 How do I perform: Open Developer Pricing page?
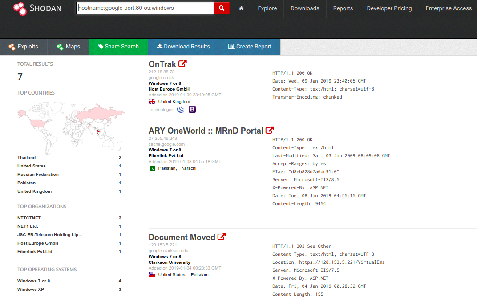(389, 8)
